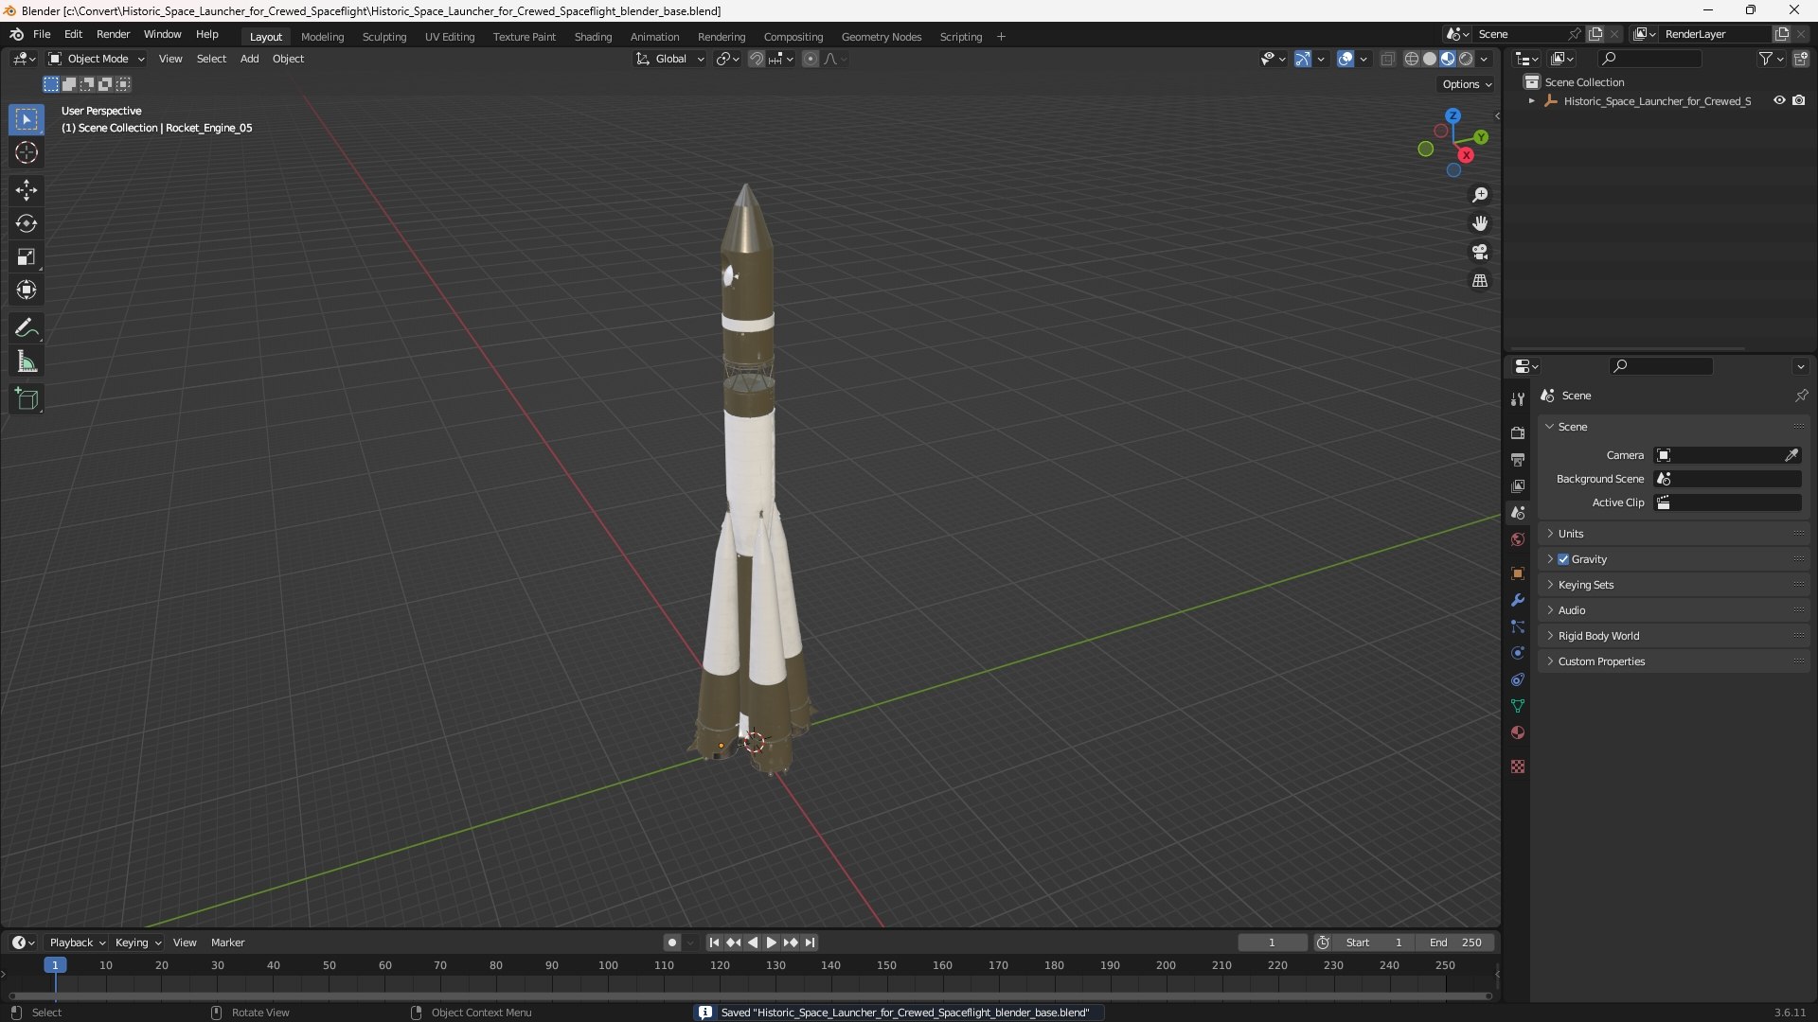Switch to wireframe viewport shading
The image size is (1818, 1022).
click(1412, 59)
